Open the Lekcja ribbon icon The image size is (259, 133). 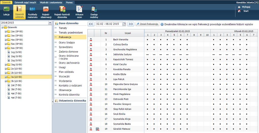6,11
